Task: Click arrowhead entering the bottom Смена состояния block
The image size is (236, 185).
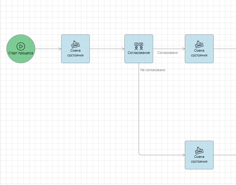Action: tap(183, 155)
